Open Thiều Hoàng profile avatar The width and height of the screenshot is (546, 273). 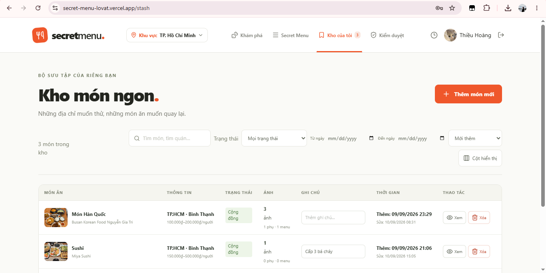(450, 35)
